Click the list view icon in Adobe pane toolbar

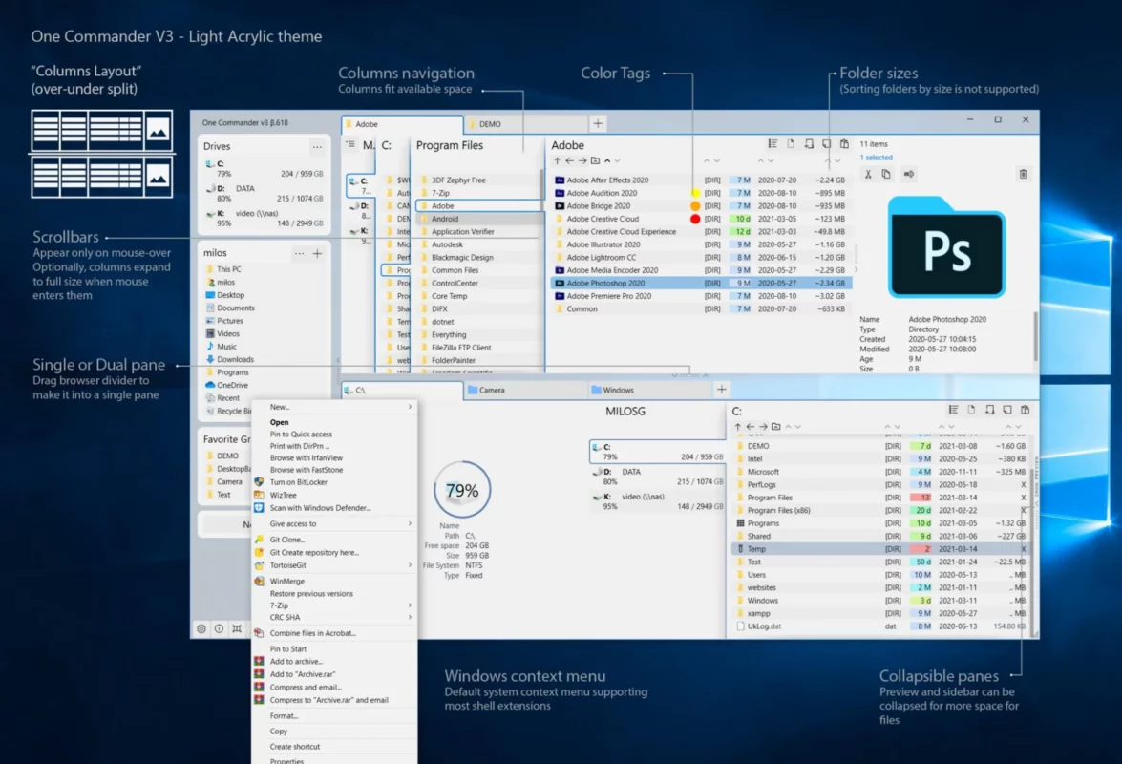[x=773, y=144]
